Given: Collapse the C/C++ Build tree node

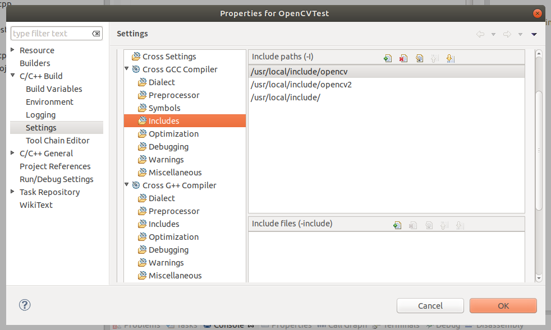Looking at the screenshot, I should tap(13, 76).
